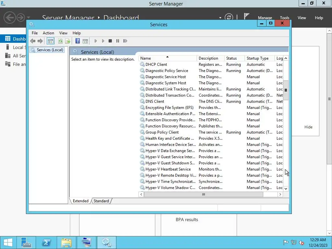Select Diagnostic System Host service
The height and width of the screenshot is (249, 332).
pos(211,83)
